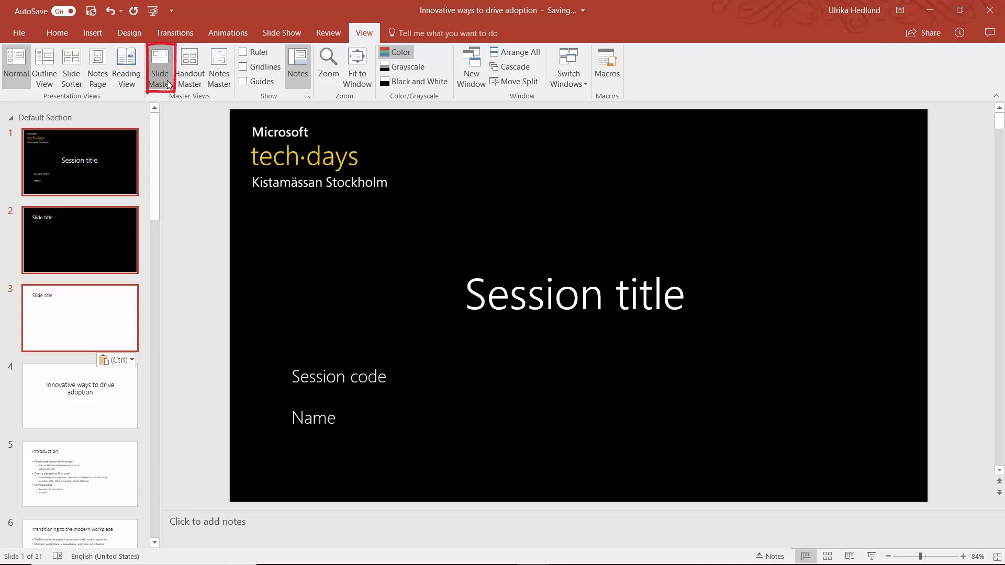Start slideshow from beginning in Quick Access Toolbar
Screen dimensions: 1005x565
pos(153,10)
